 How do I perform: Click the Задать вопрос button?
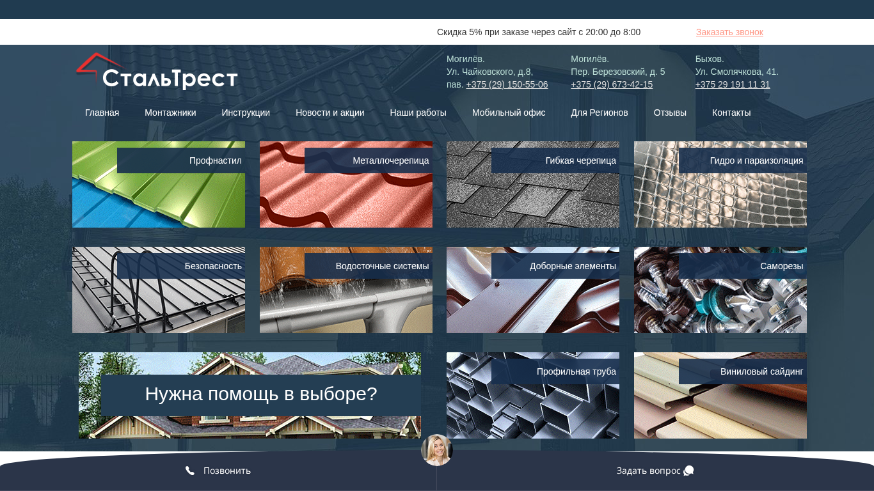655,471
